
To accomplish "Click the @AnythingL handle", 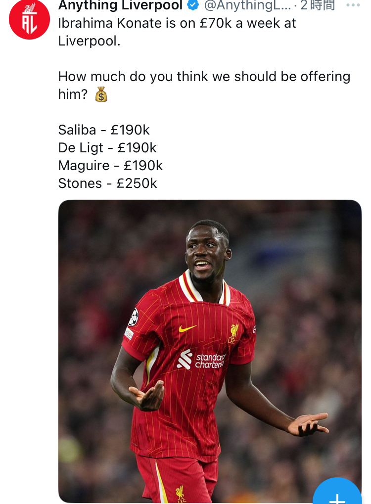I will tap(247, 5).
